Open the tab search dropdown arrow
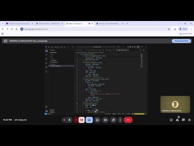The image size is (194, 146). coord(3,24)
